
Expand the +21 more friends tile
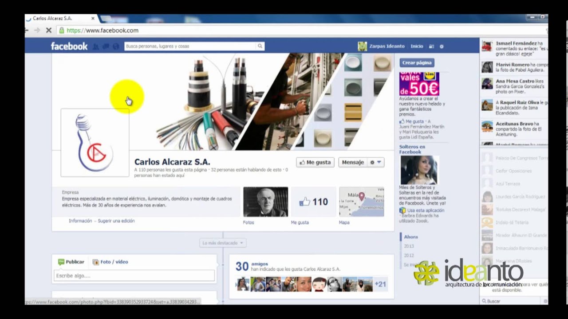380,284
